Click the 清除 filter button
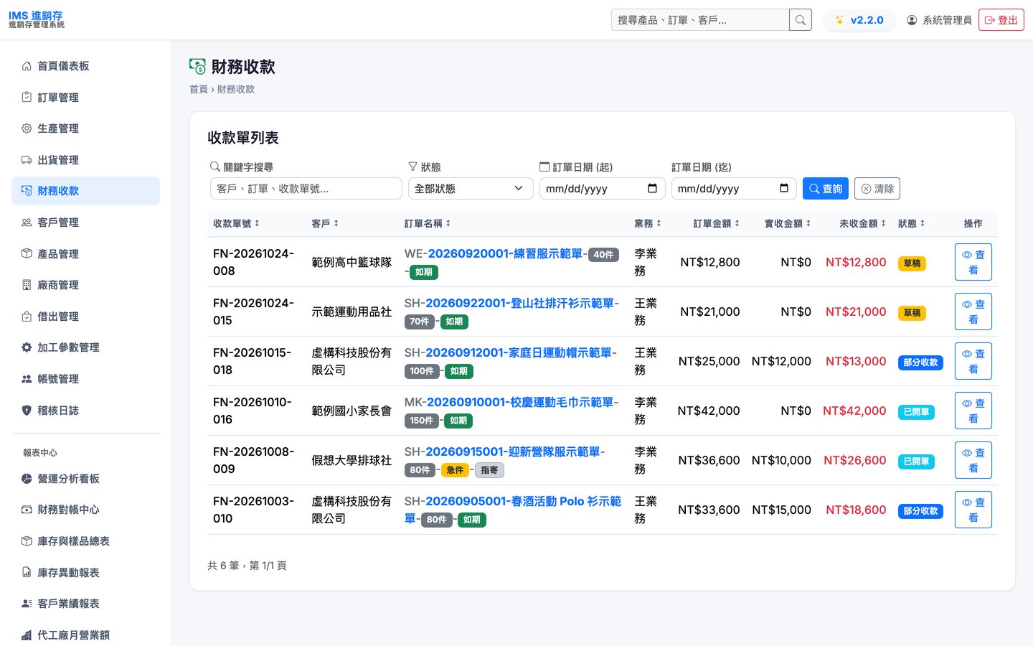 877,189
